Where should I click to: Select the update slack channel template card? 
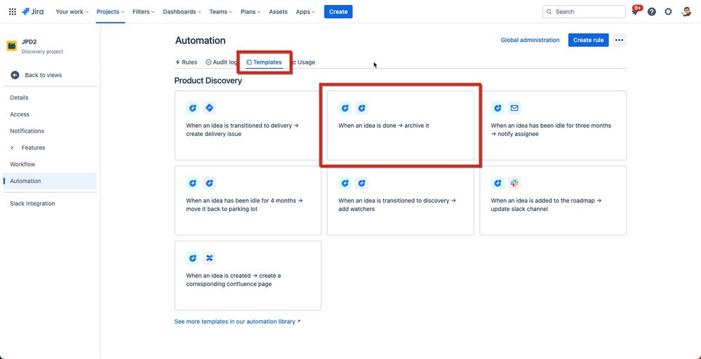[x=553, y=201]
